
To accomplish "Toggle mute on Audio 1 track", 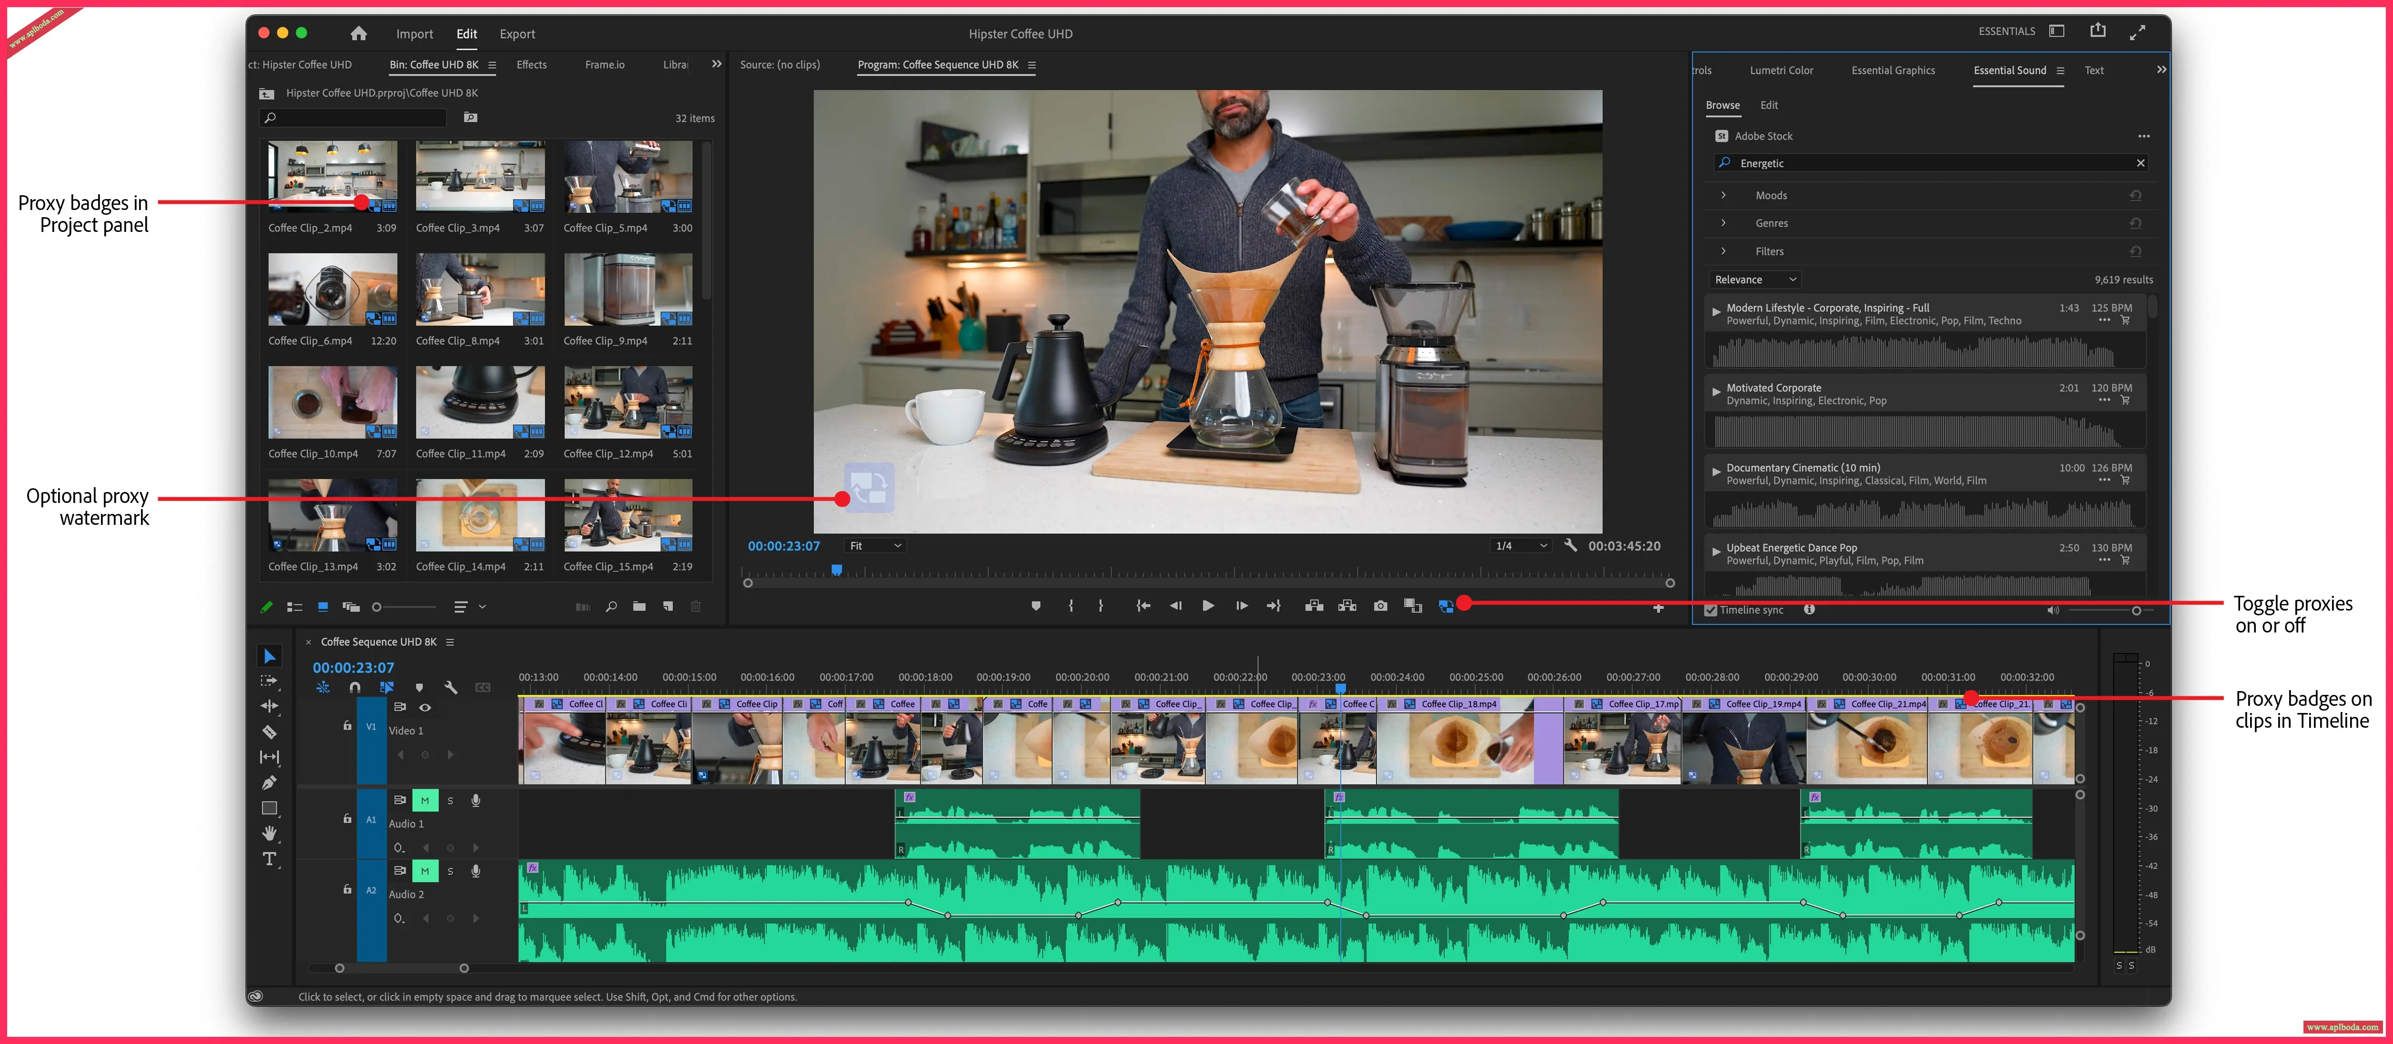I will tap(424, 801).
